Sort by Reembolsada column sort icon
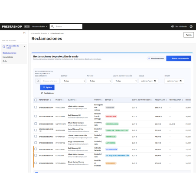This screenshot has height=196, width=196. [x=183, y=100]
